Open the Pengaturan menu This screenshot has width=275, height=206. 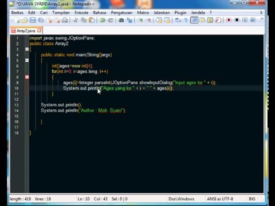(x=121, y=13)
